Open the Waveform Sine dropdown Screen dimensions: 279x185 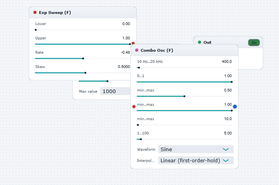[x=196, y=149]
